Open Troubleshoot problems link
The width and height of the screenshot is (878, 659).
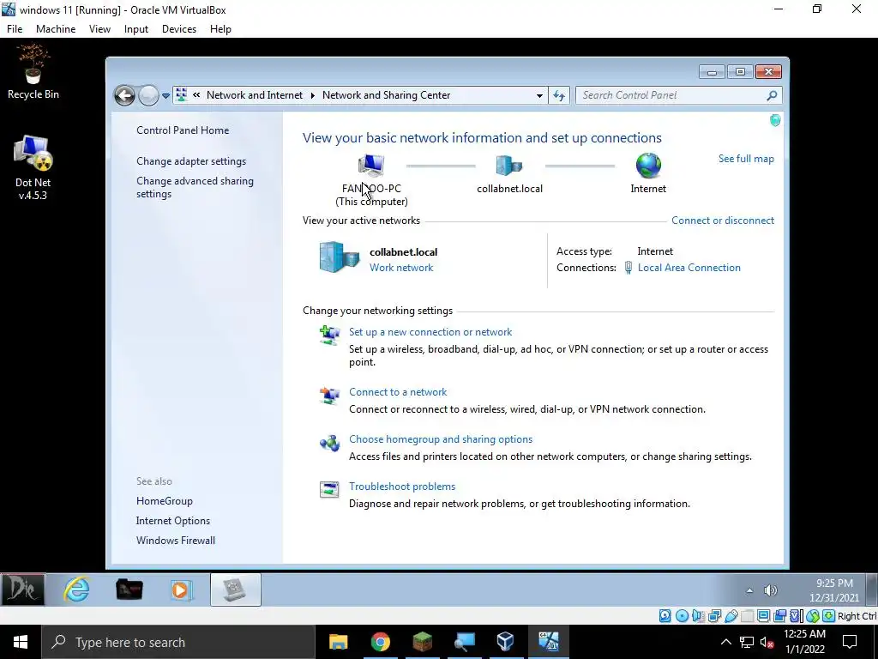(402, 486)
